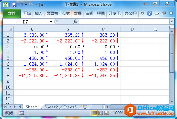Image resolution: width=177 pixels, height=119 pixels.
Task: Select cell A1 with 3,333.00
Action: pos(32,35)
